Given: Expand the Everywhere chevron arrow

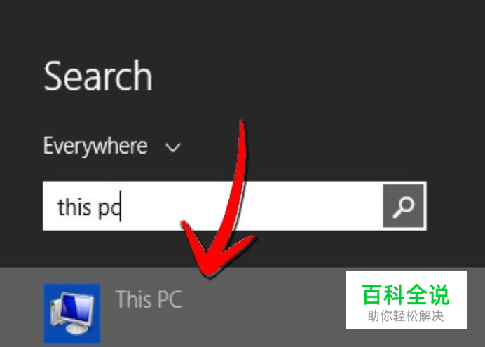Looking at the screenshot, I should coord(172,147).
